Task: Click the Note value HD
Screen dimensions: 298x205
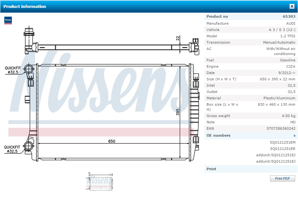Action: coord(293,122)
